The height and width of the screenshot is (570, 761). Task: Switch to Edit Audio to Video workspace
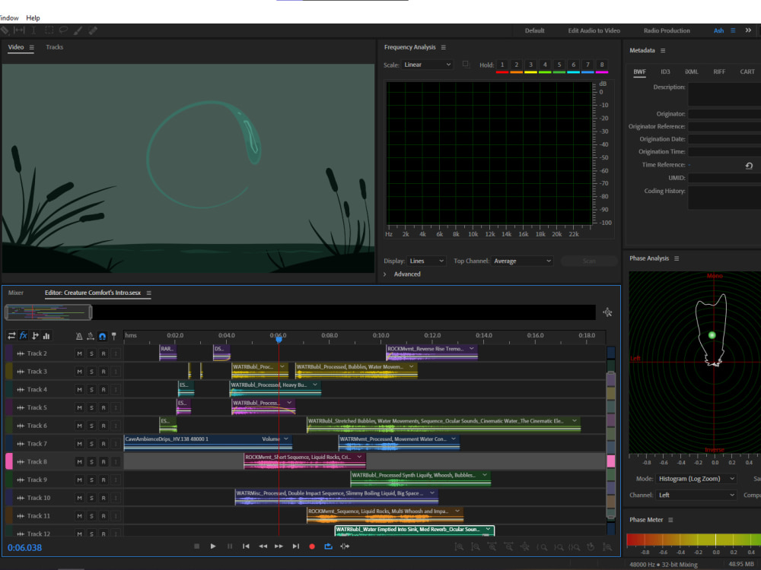pos(594,30)
